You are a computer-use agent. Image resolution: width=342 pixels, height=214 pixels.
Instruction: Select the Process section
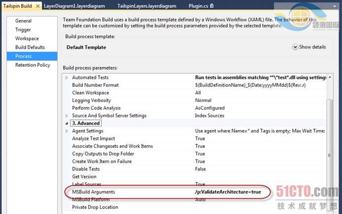(32, 56)
